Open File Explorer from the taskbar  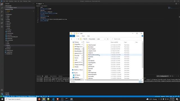(44, 99)
